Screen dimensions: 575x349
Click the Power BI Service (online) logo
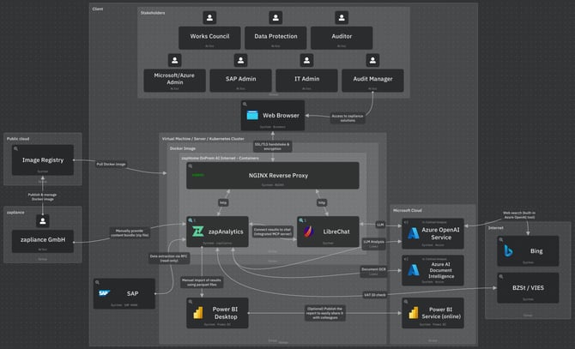click(414, 313)
